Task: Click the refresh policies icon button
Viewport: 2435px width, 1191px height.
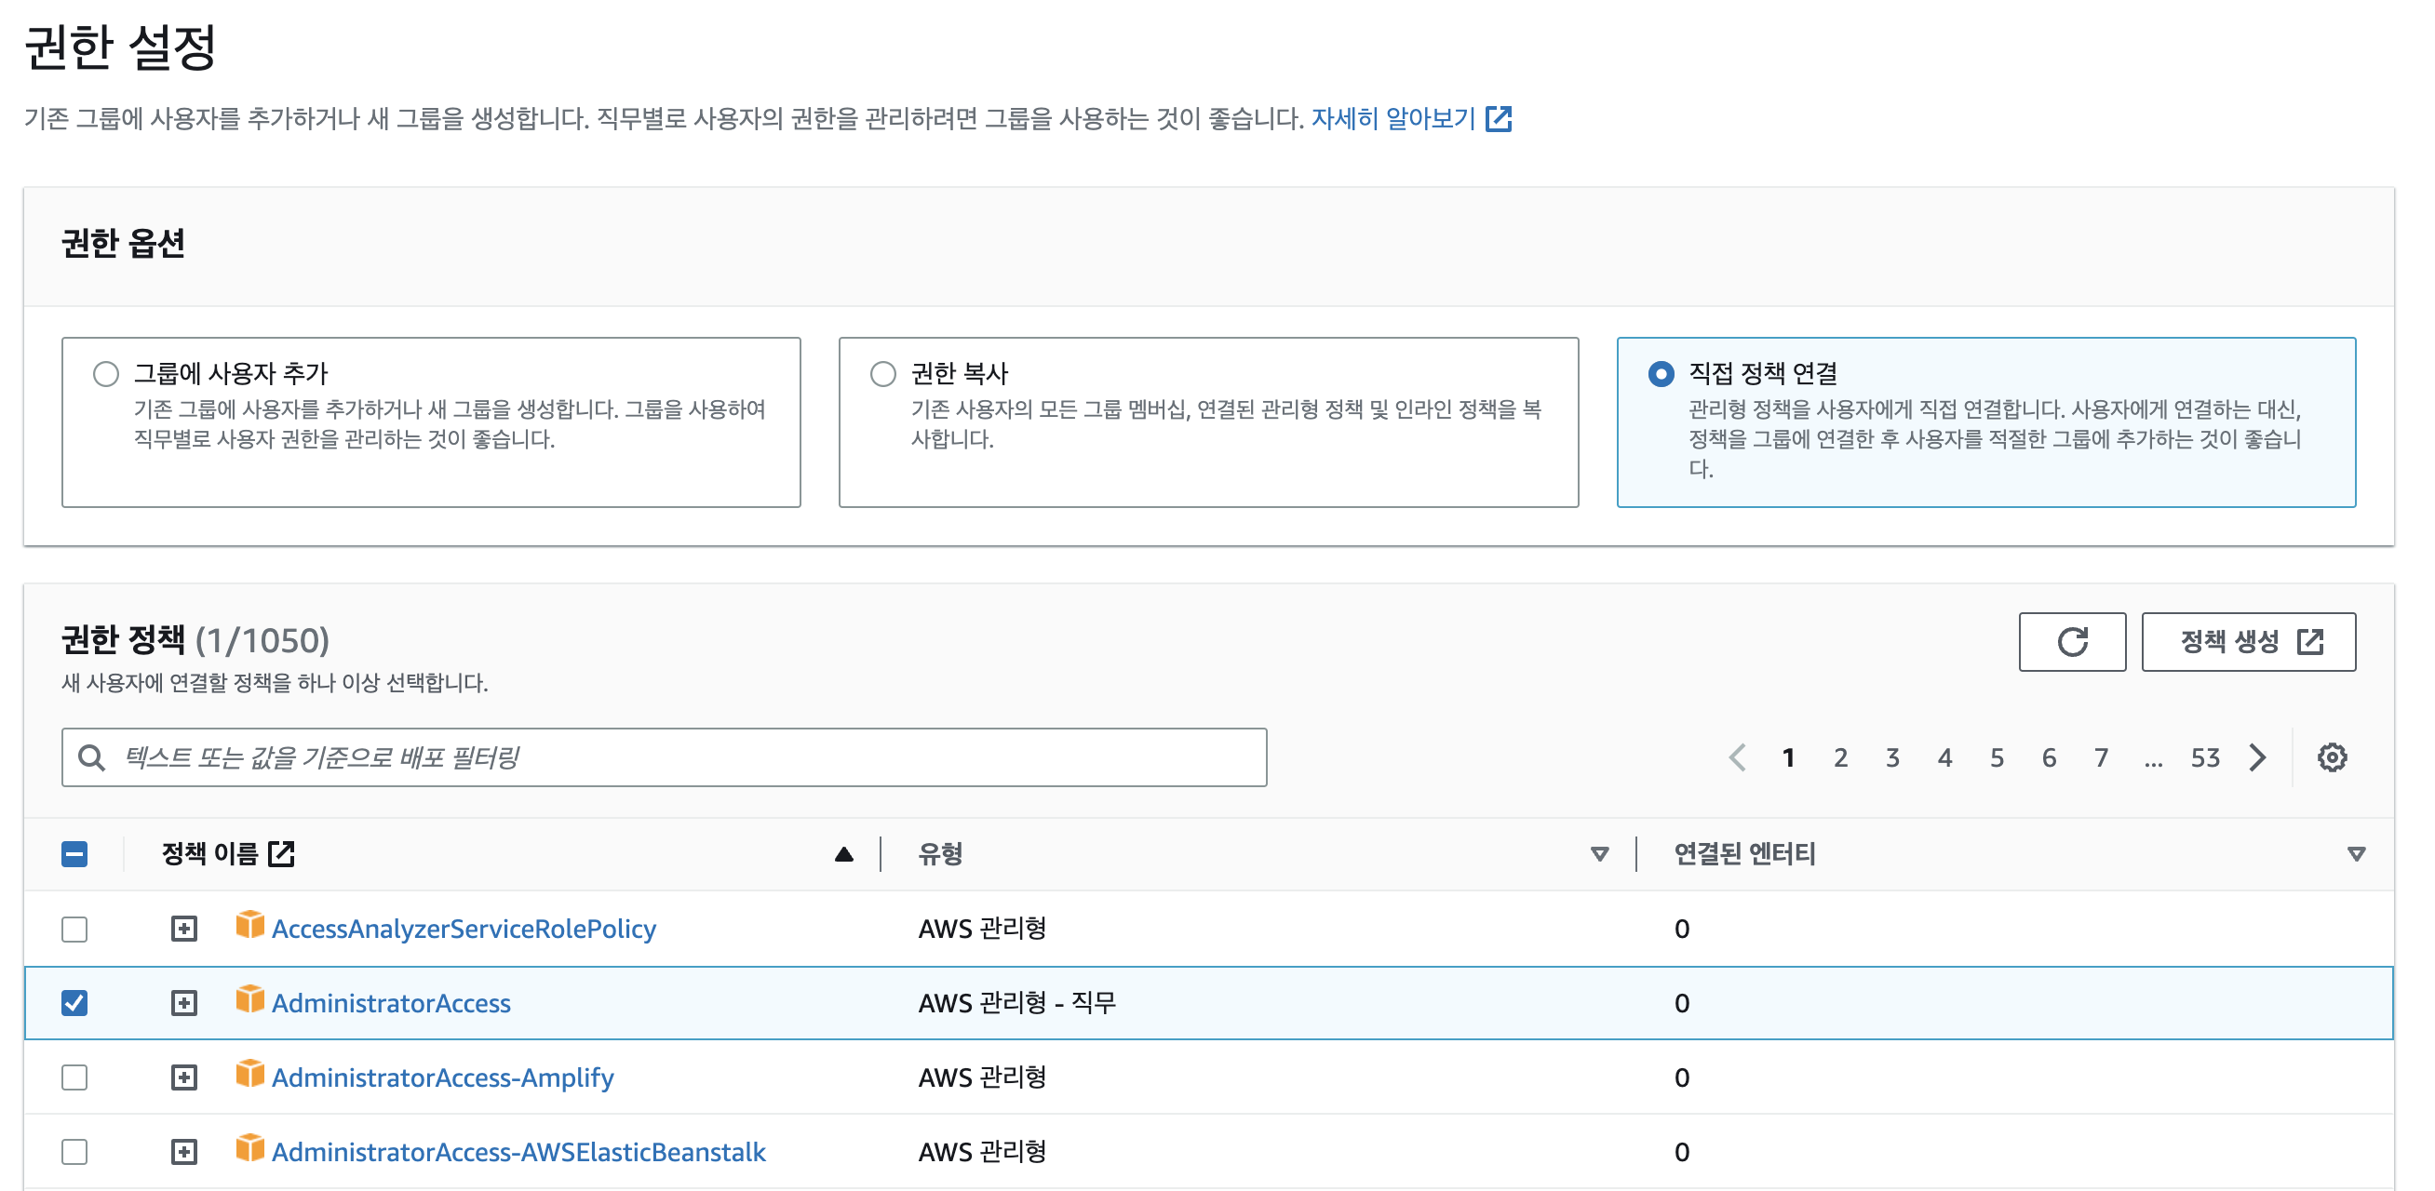Action: 2071,642
